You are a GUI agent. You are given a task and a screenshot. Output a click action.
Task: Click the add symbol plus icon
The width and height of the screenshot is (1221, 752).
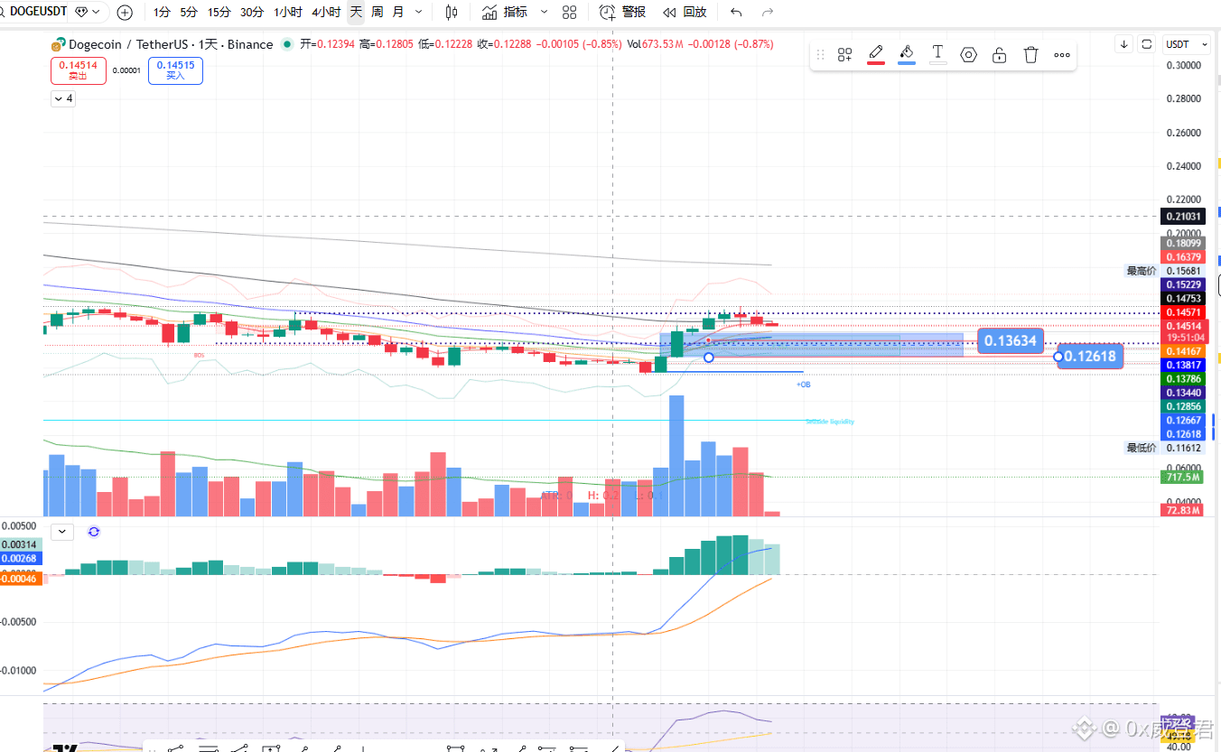125,13
